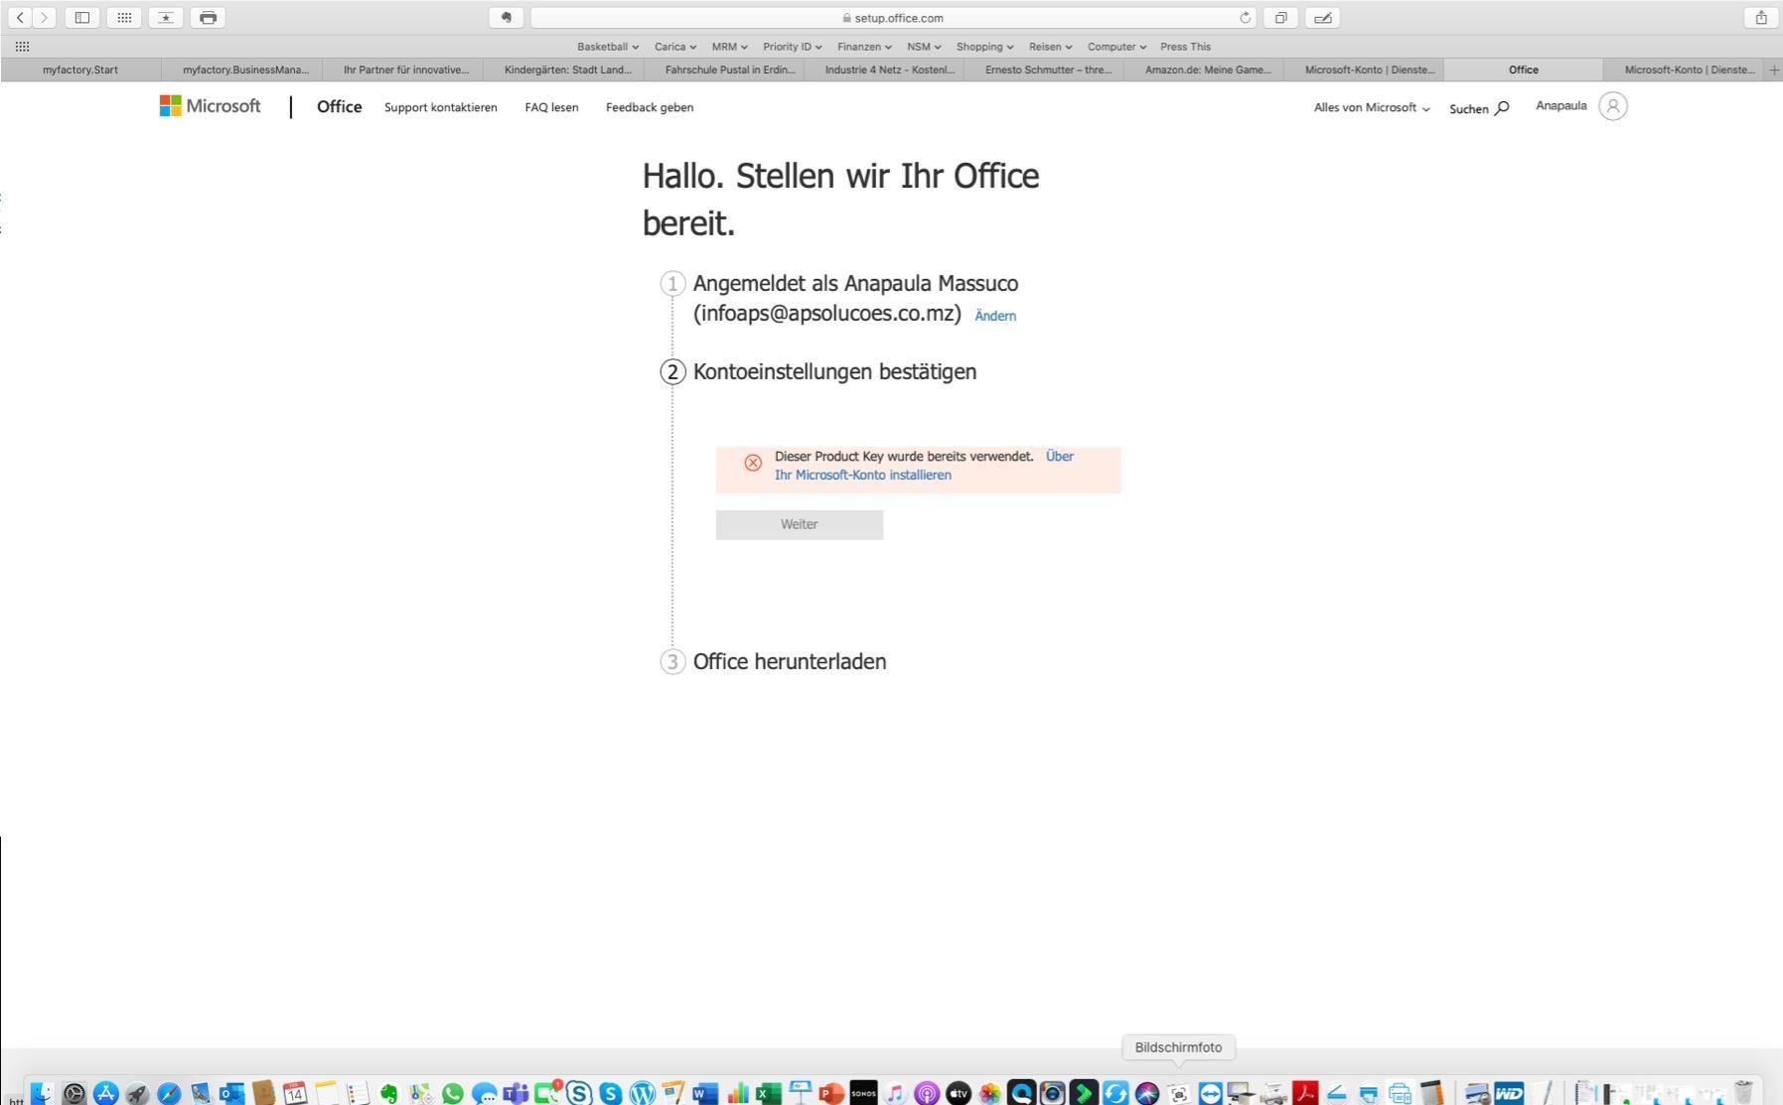Toggle the Safari sidebar button
The width and height of the screenshot is (1783, 1105).
click(82, 17)
